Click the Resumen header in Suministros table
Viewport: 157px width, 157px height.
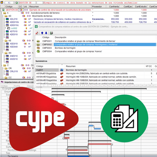(71, 66)
